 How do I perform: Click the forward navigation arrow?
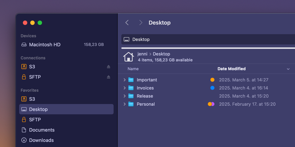click(141, 23)
